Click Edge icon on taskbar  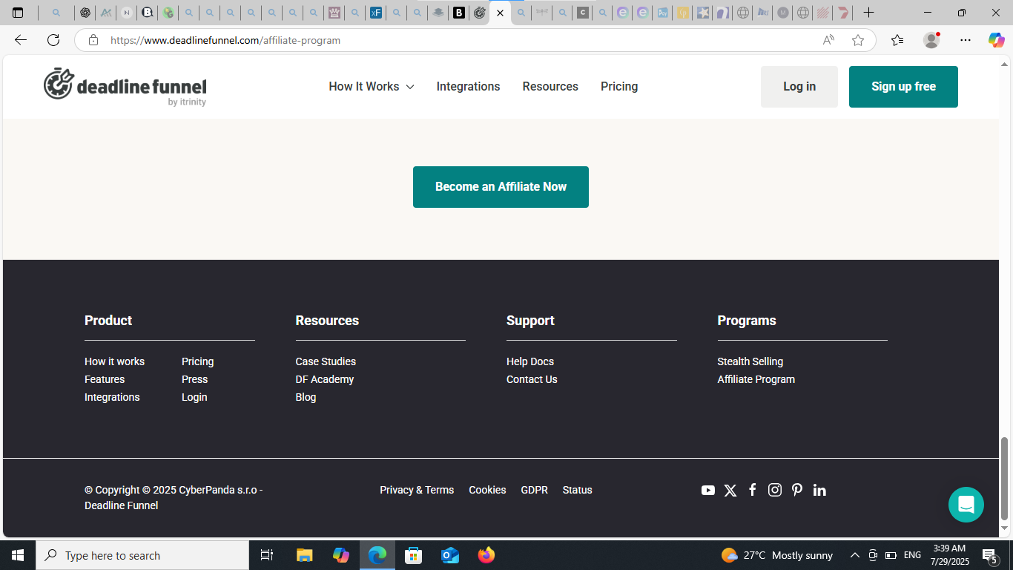click(x=377, y=555)
